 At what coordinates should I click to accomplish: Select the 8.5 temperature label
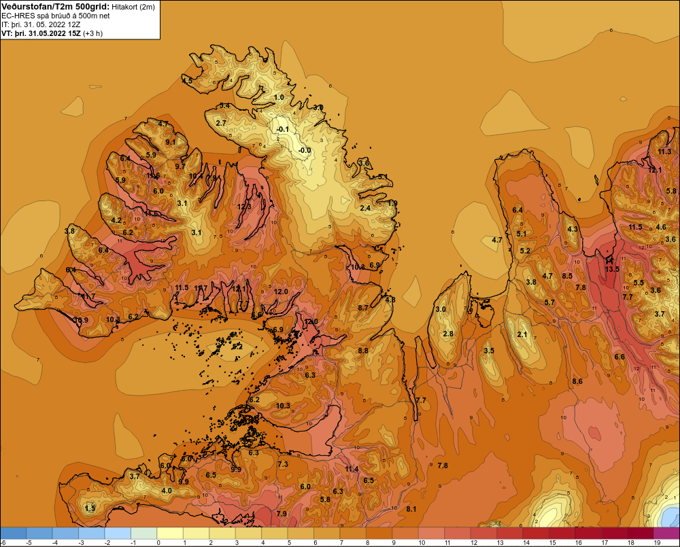(567, 276)
